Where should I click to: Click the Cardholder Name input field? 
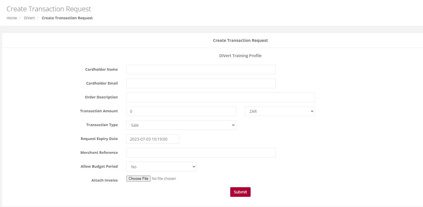point(201,70)
